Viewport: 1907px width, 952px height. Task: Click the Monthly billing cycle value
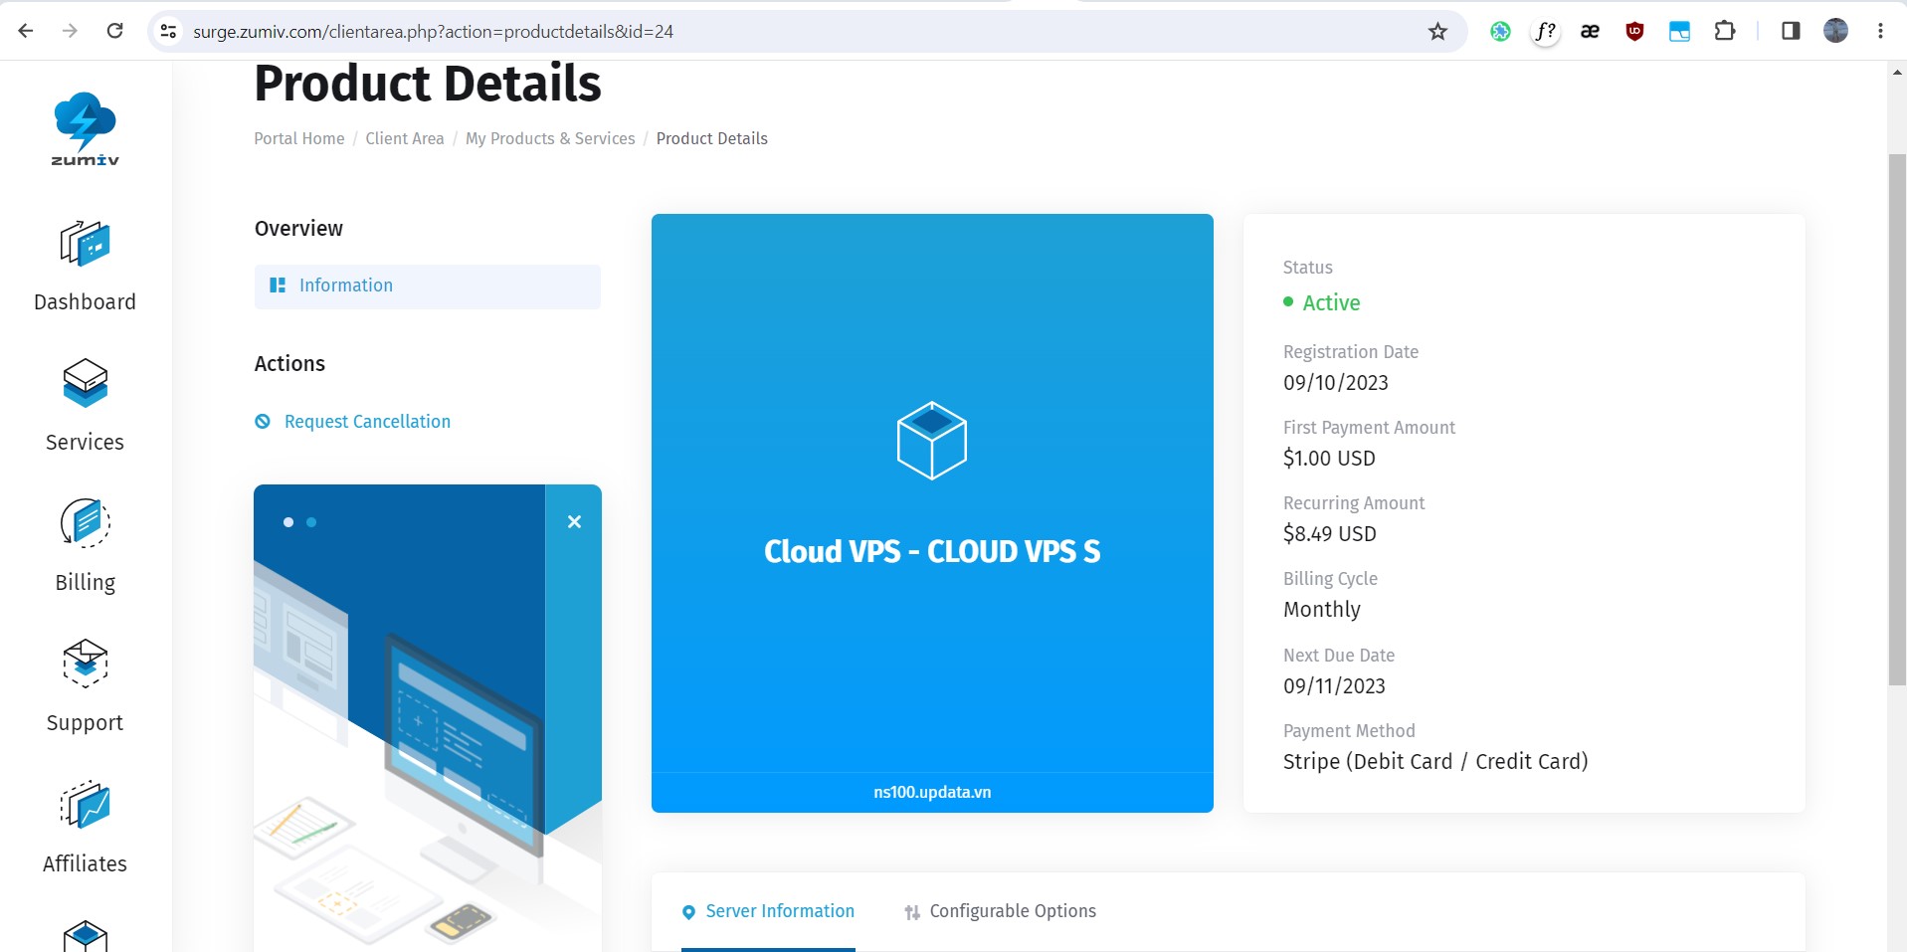pos(1322,610)
